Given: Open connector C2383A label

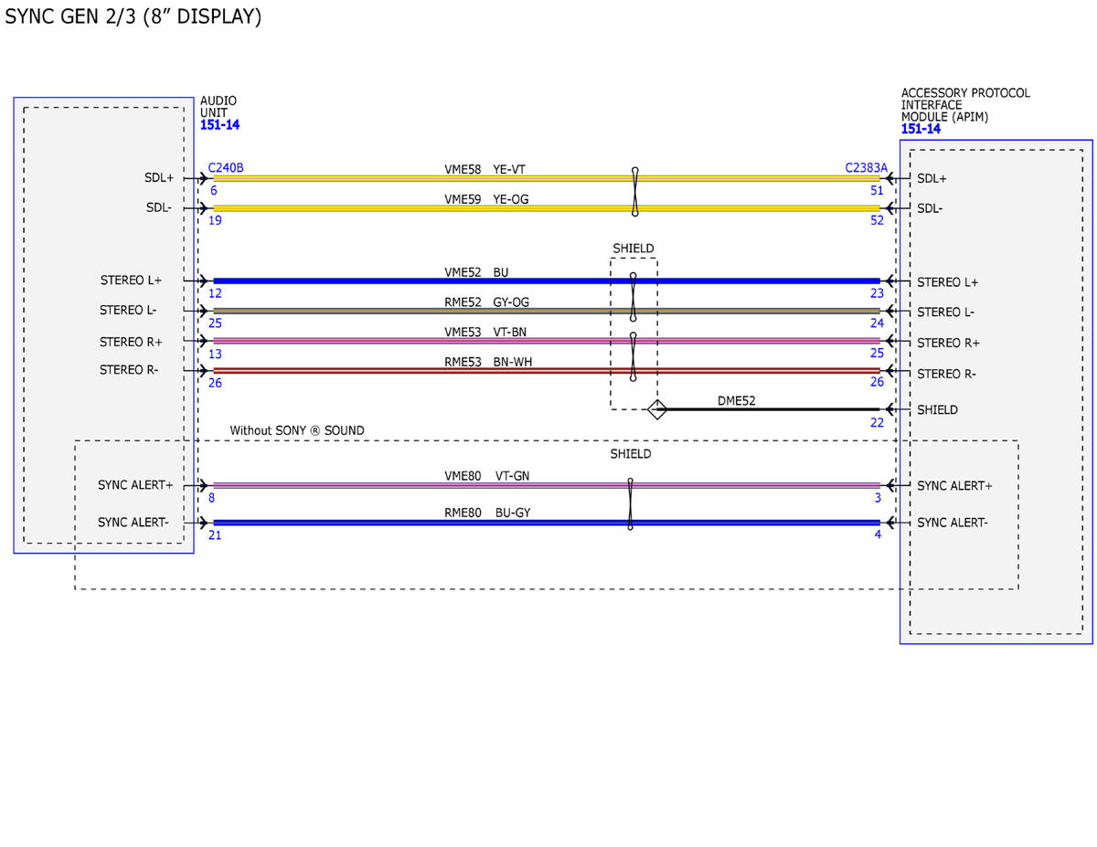Looking at the screenshot, I should pyautogui.click(x=866, y=167).
